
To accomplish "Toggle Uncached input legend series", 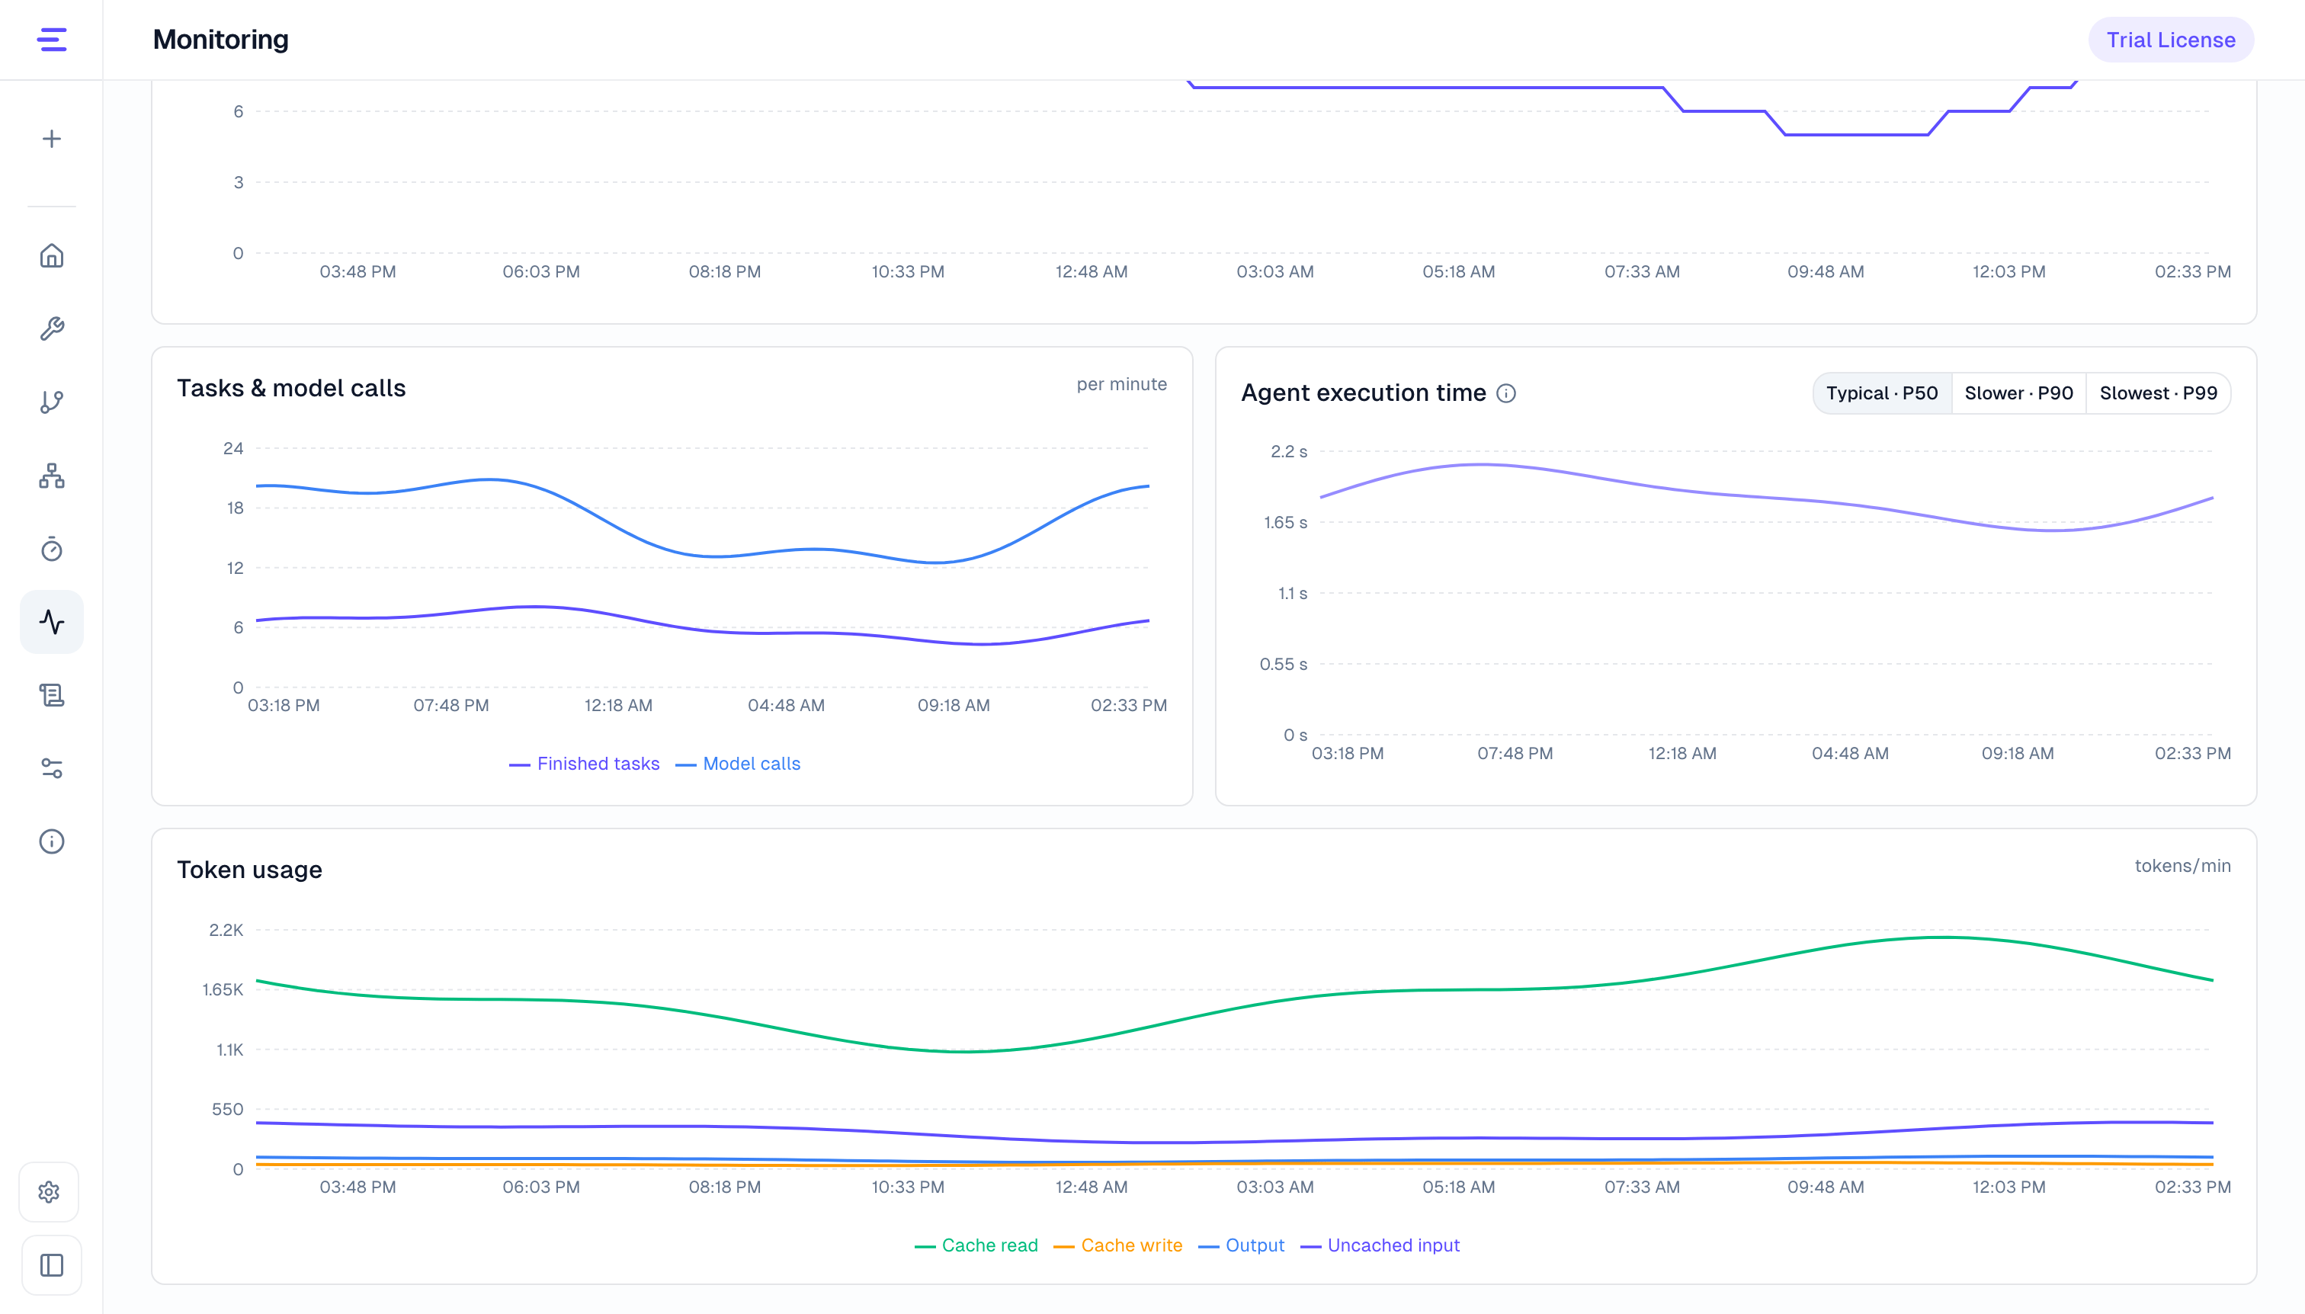I will coord(1380,1245).
